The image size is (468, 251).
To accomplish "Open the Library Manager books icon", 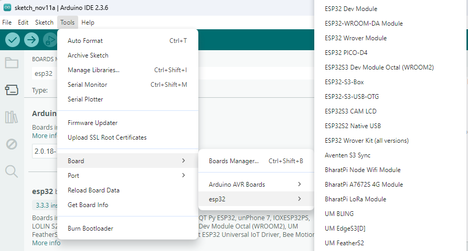I will pos(12,117).
